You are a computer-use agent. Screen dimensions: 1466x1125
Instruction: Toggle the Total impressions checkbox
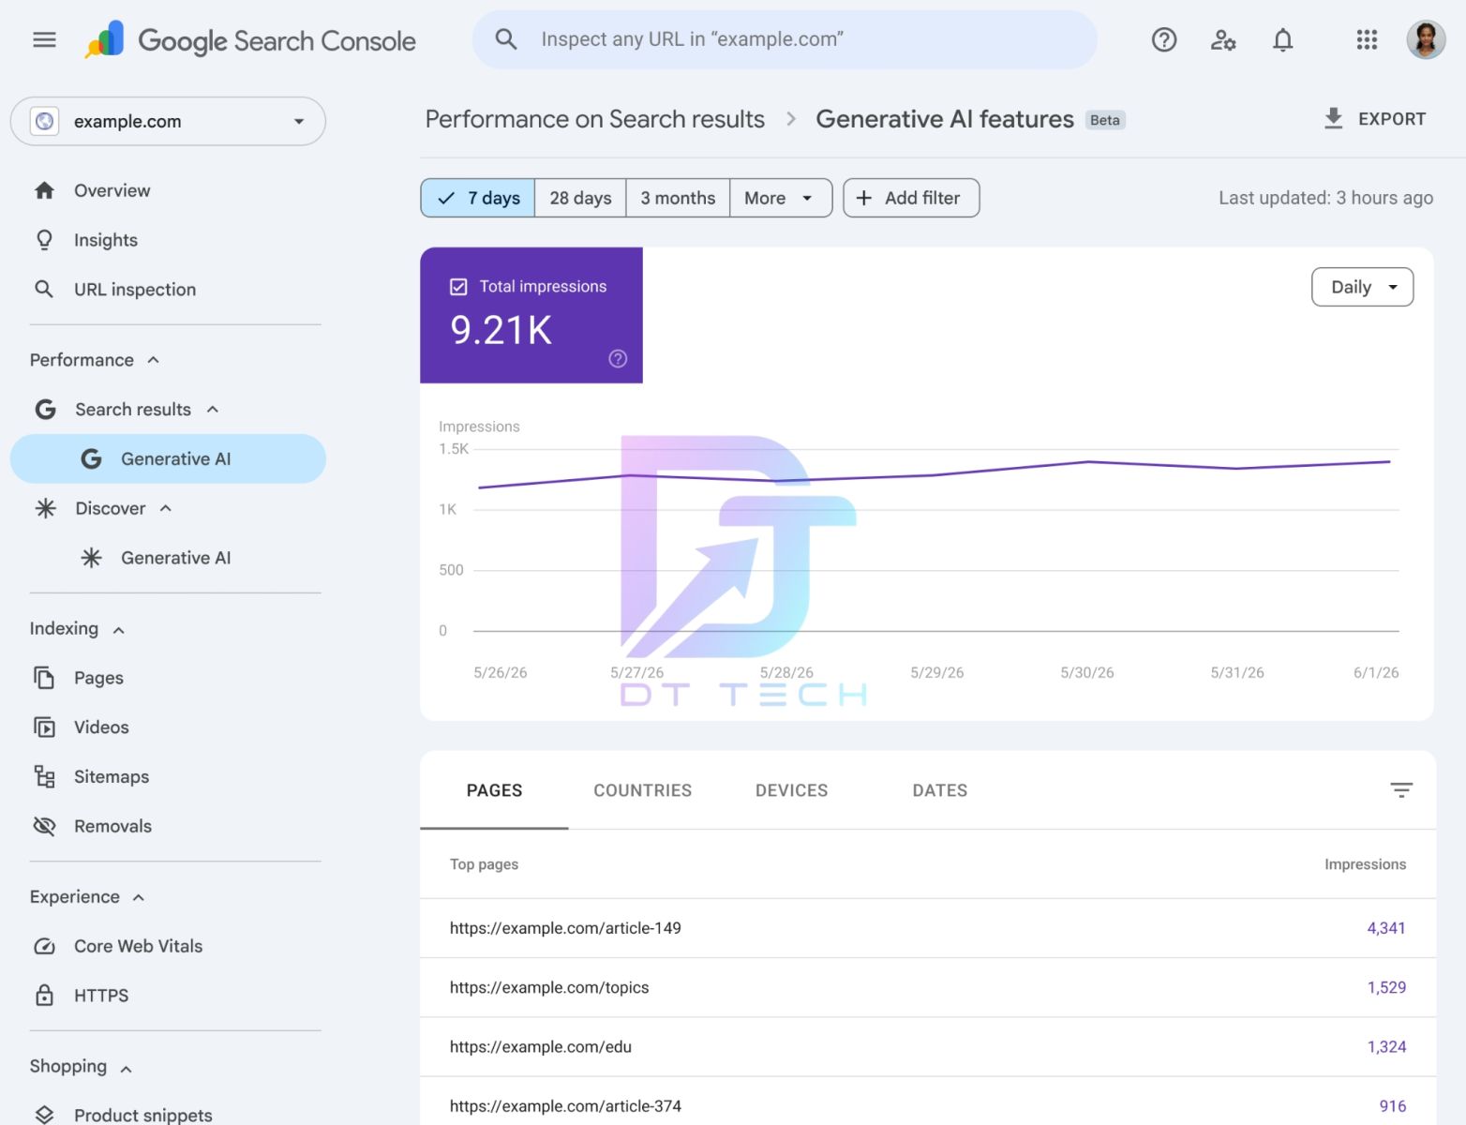click(x=458, y=287)
